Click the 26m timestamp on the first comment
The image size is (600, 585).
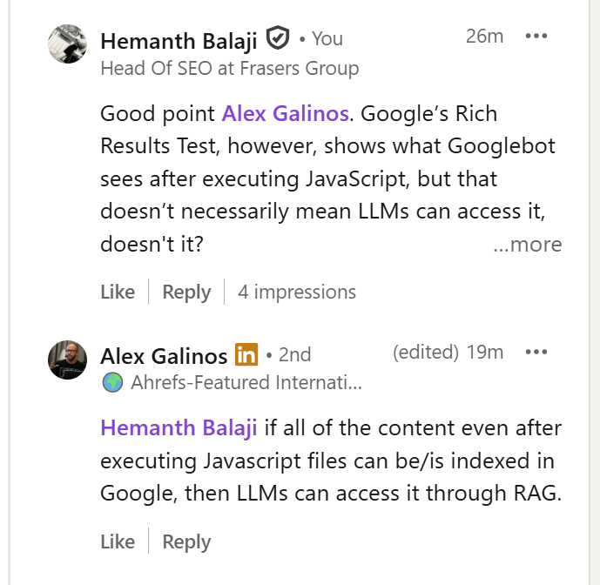[x=485, y=36]
